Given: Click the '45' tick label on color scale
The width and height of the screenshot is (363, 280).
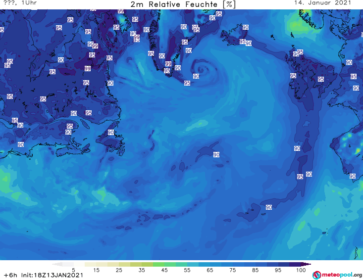Looking at the screenshot, I should pyautogui.click(x=164, y=270).
